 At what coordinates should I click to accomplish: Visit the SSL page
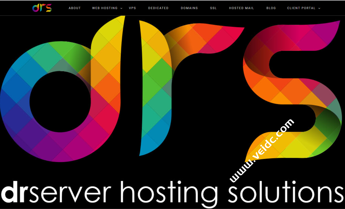click(x=213, y=8)
